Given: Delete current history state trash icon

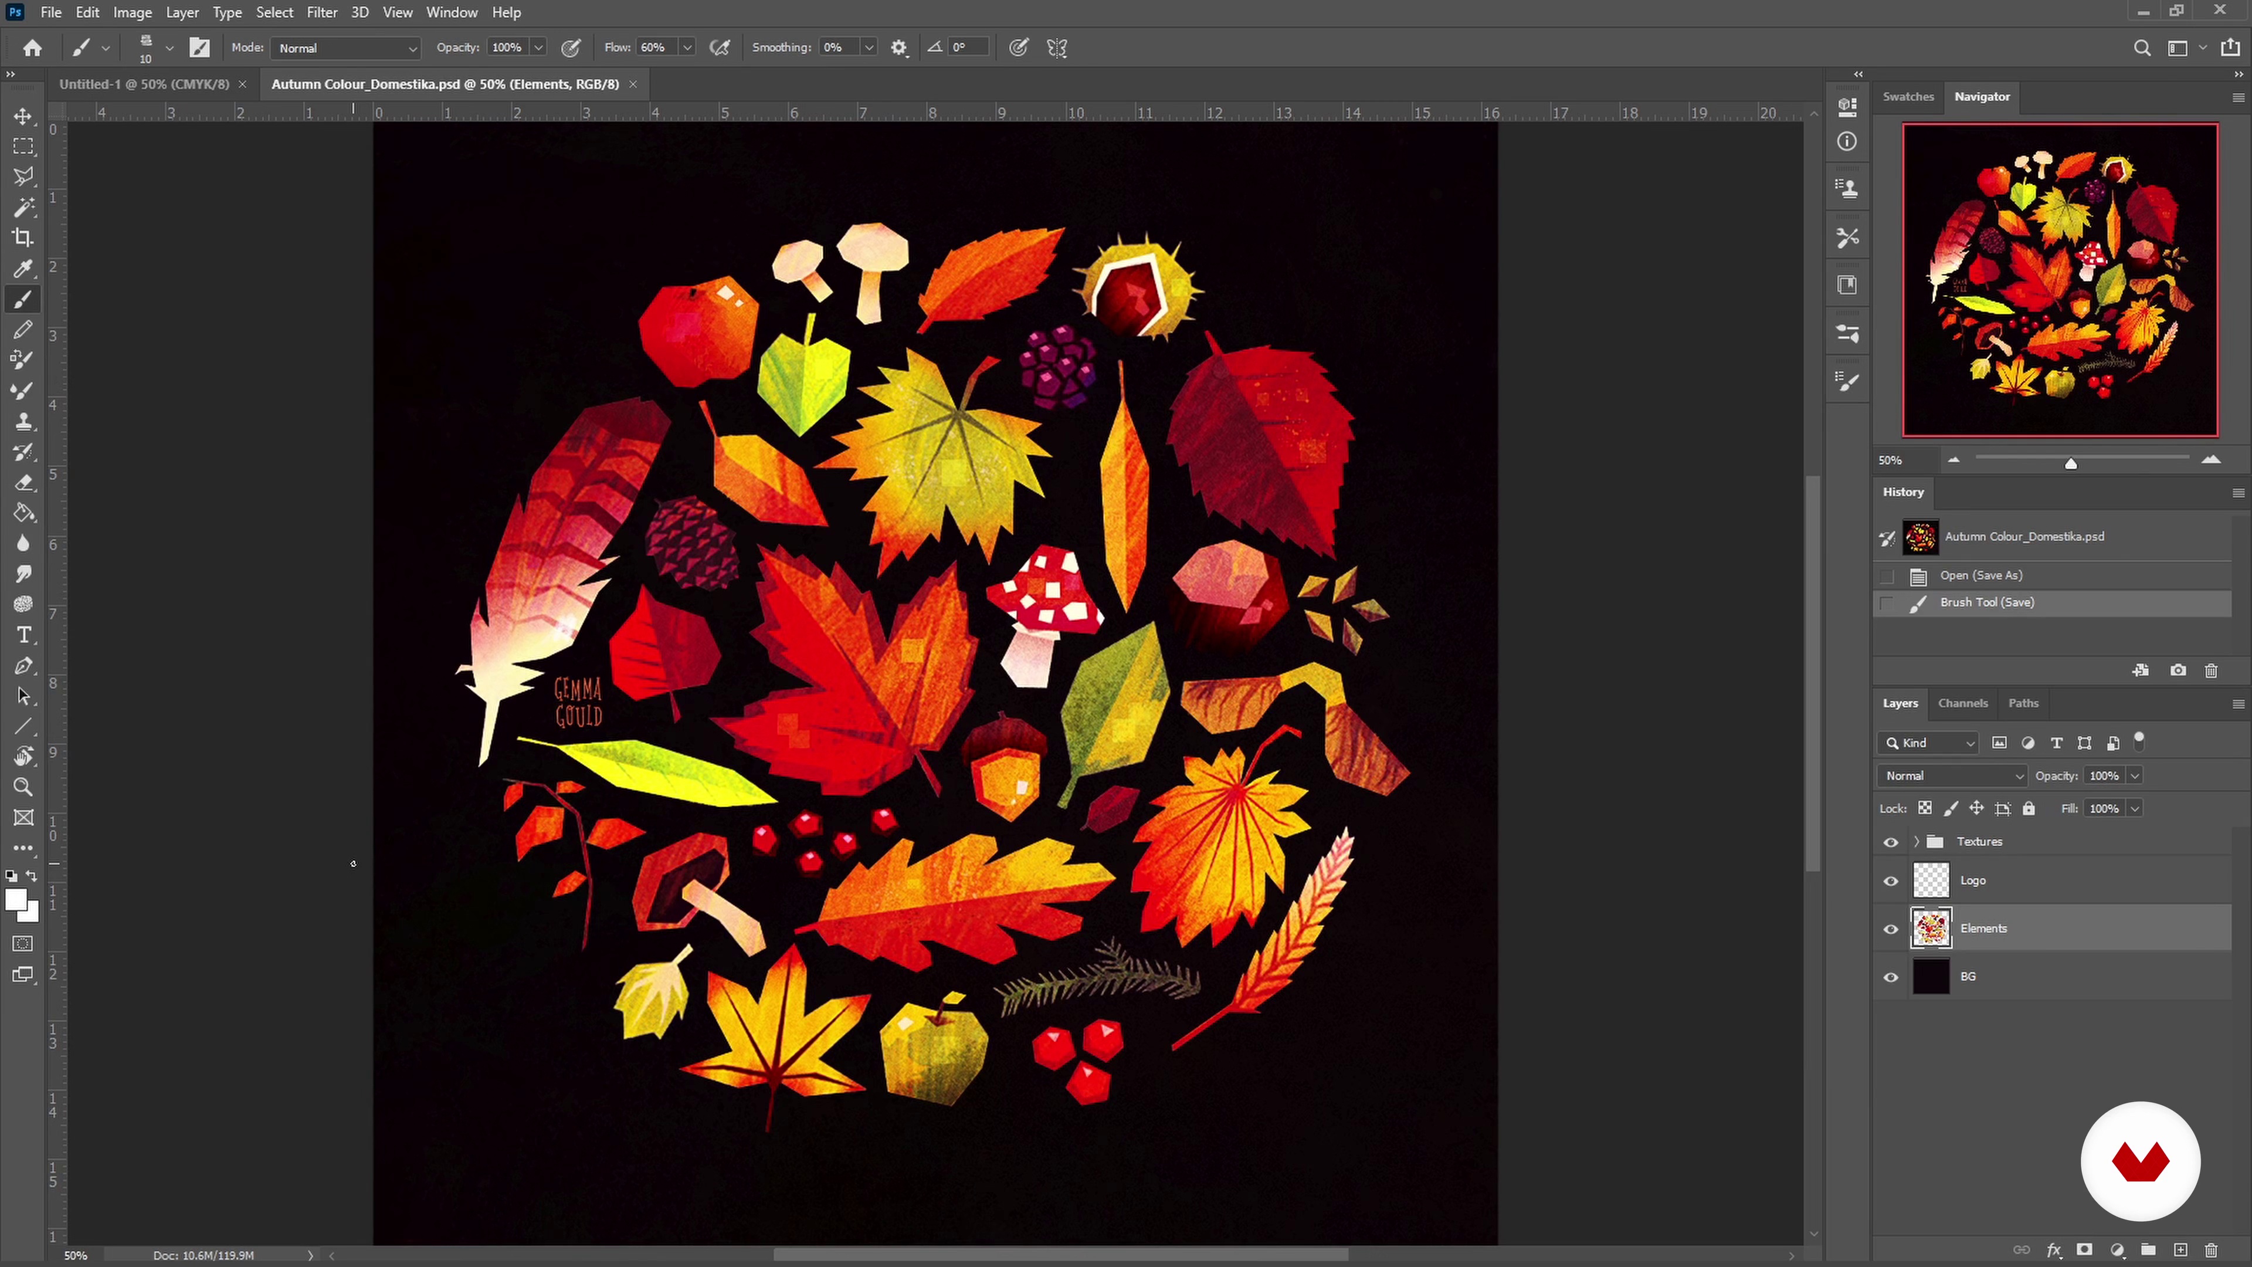Looking at the screenshot, I should click(x=2211, y=670).
